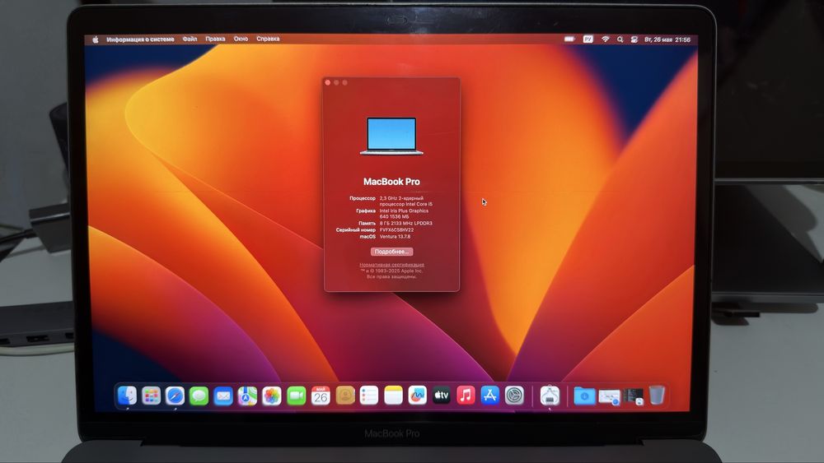Click the Серийный номер label

point(356,229)
